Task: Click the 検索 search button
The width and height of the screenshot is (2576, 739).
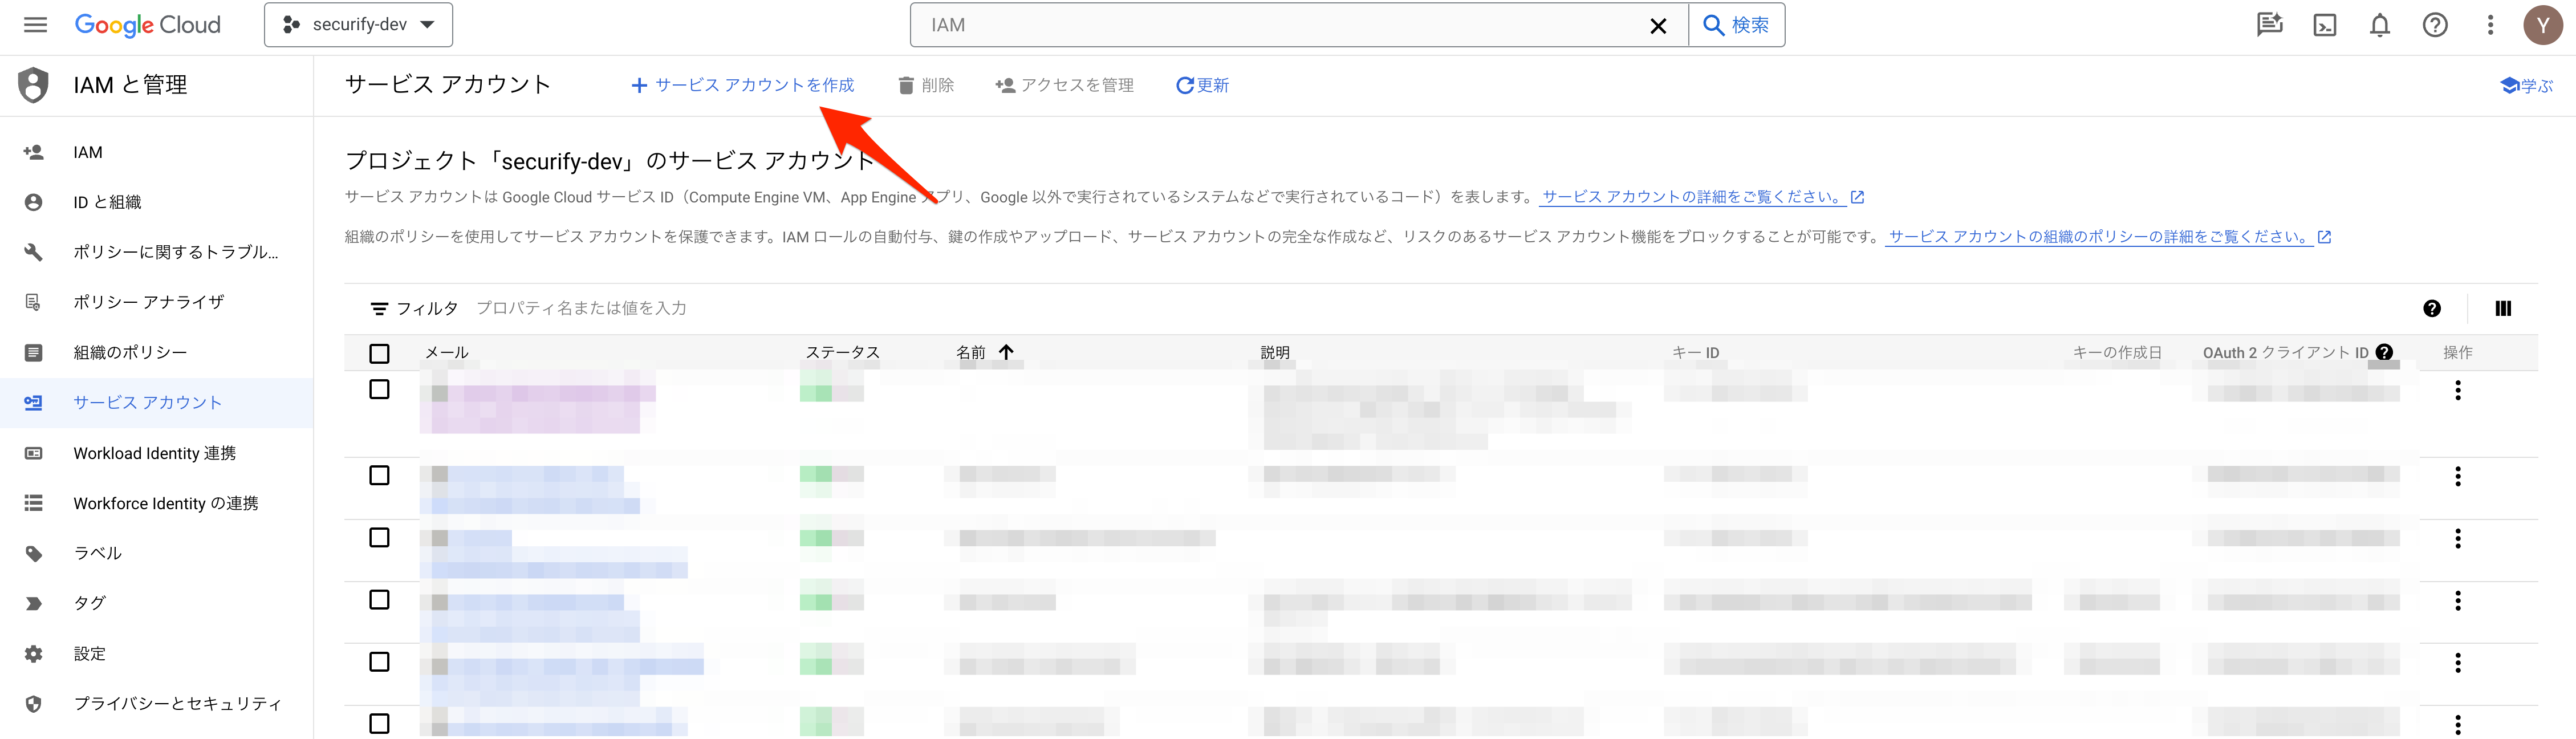Action: [1737, 25]
